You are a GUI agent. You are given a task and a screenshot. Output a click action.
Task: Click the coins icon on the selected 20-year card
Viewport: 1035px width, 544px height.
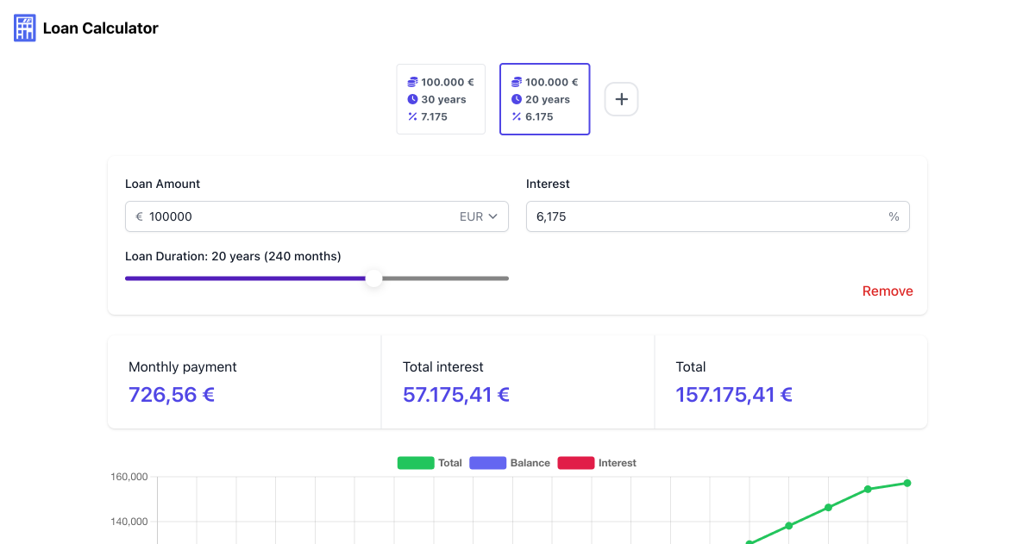[x=517, y=82]
